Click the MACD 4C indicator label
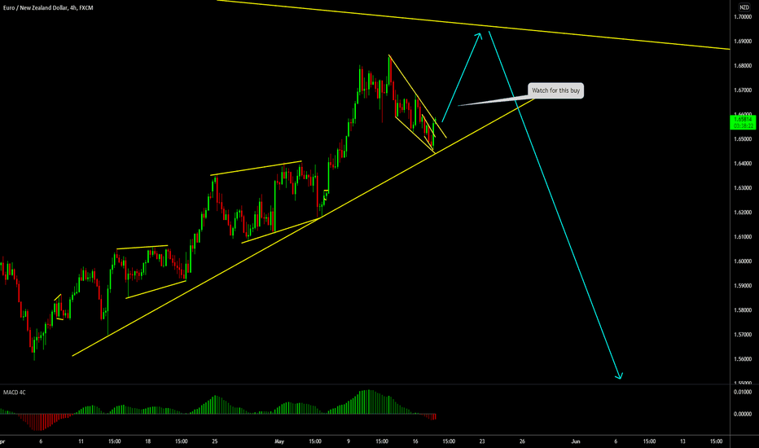 [15, 393]
